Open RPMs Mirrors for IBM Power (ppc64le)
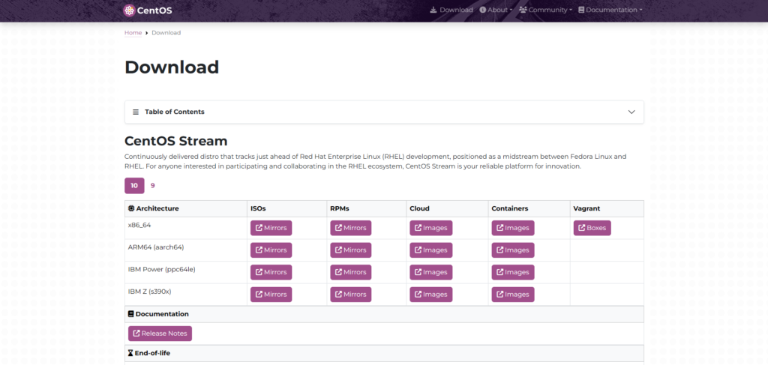This screenshot has height=365, width=768. [351, 273]
